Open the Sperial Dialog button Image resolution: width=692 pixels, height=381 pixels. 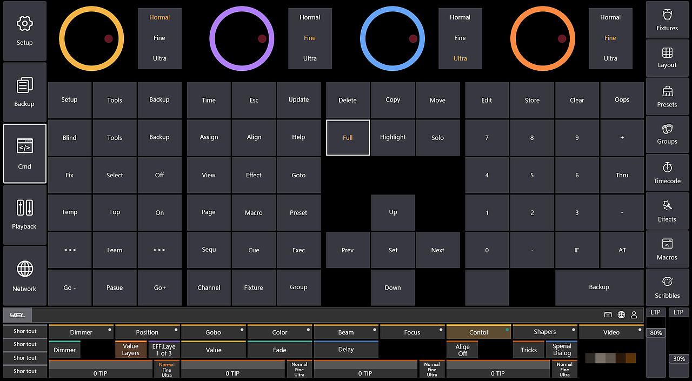click(562, 350)
